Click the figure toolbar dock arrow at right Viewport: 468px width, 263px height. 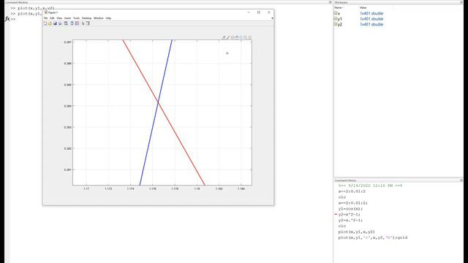click(x=272, y=18)
